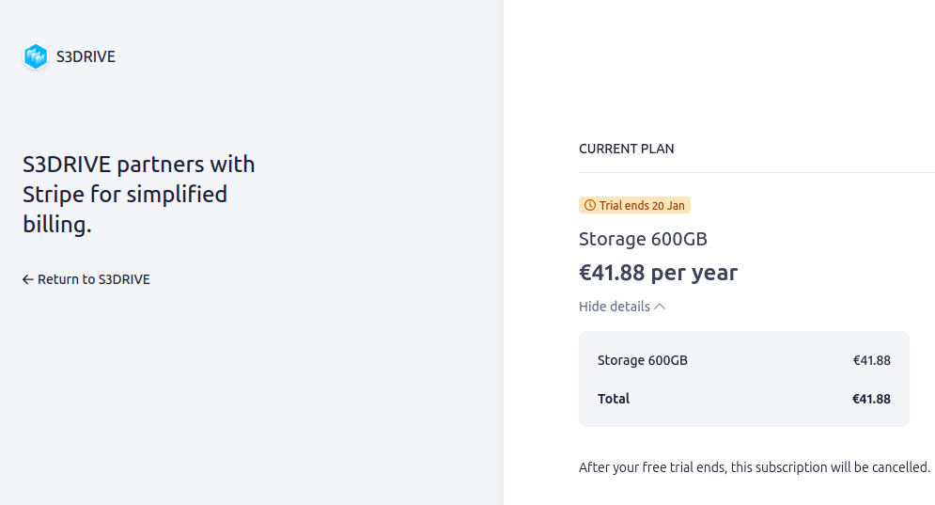Click the bold €41.88 total amount
This screenshot has height=505, width=935.
click(x=871, y=399)
